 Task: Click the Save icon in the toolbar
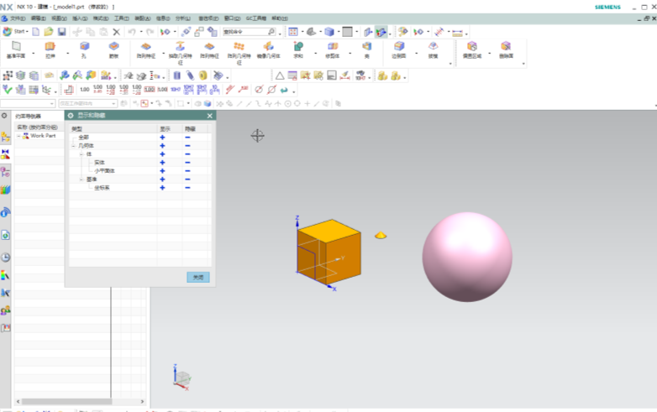point(61,32)
